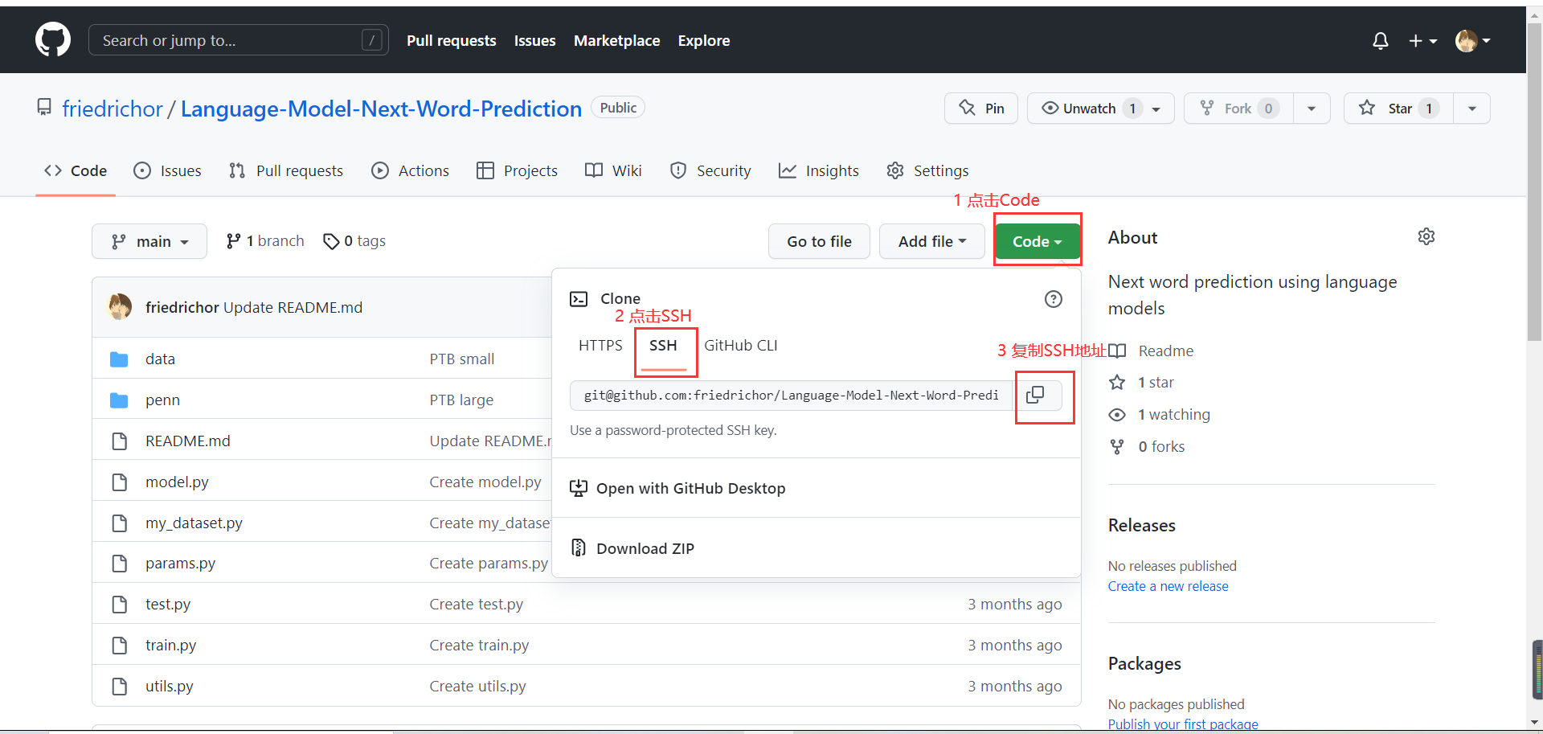Screen dimensions: 1543x734
Task: Click Publish your first package
Action: click(x=1183, y=724)
